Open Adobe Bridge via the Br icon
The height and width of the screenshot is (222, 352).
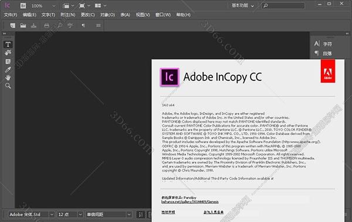tap(23, 6)
